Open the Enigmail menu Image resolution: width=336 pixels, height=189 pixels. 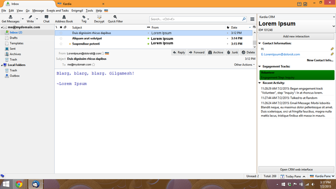click(77, 11)
